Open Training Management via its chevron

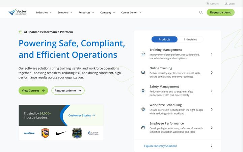[212, 54]
